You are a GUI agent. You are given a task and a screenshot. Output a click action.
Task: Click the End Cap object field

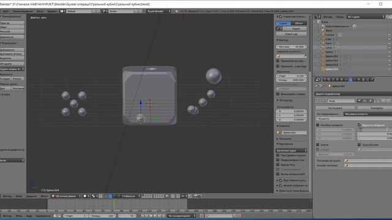[367, 165]
